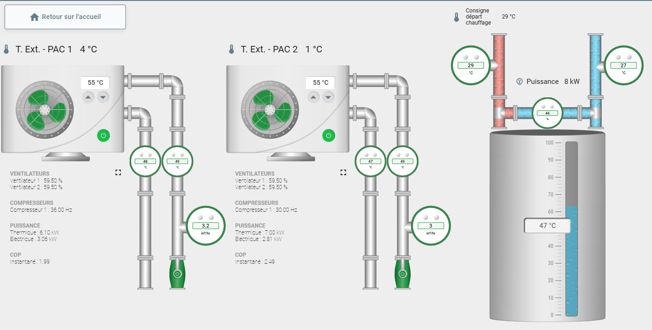This screenshot has height=330, width=652.
Task: Click the 29 °C gauge on red pipe
Action: (470, 65)
